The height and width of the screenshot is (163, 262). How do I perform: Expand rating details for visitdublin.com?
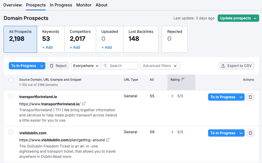coord(172,132)
